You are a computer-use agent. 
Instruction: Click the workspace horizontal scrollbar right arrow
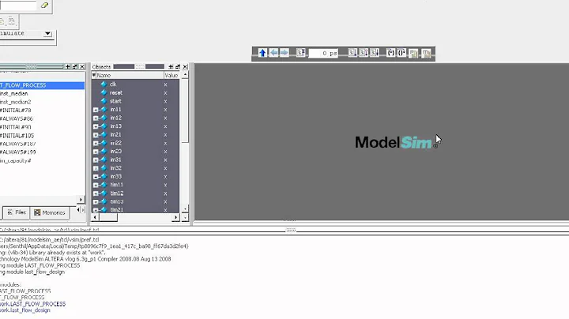click(81, 199)
